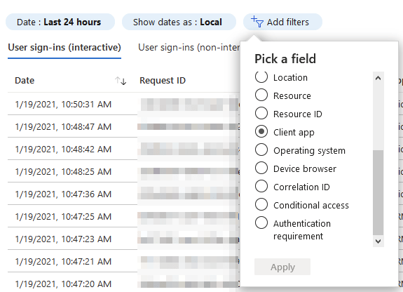Select the Correlation ID radio button
This screenshot has width=403, height=292.
coord(261,186)
